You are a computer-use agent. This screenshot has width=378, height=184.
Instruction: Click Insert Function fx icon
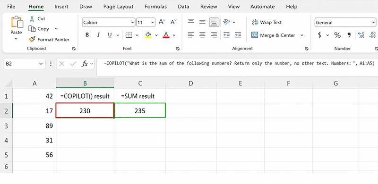(85, 64)
